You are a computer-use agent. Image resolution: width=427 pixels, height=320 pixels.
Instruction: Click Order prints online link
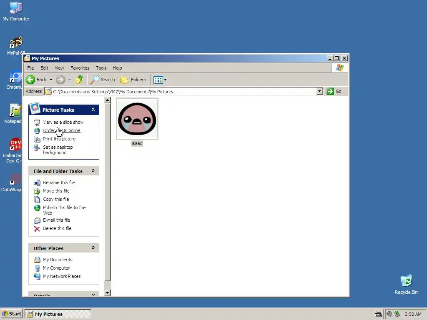point(62,130)
